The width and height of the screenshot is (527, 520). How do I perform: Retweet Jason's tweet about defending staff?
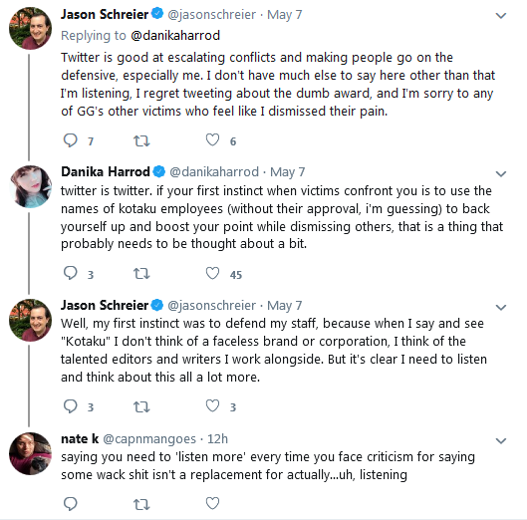point(141,406)
